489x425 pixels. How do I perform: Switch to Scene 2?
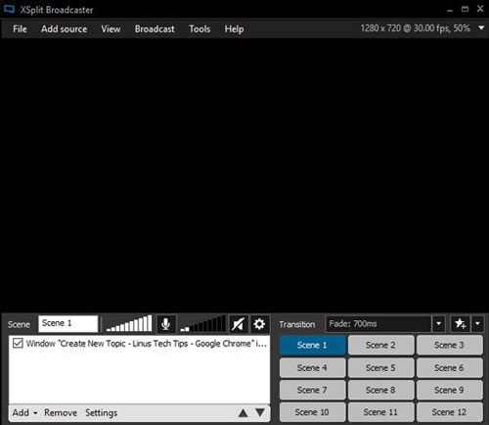(x=380, y=345)
